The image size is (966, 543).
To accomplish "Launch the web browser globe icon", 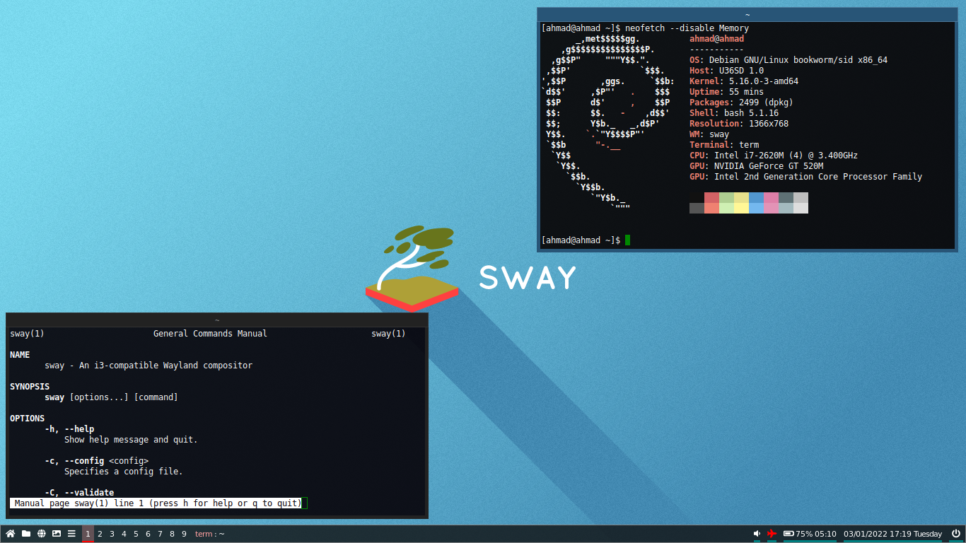I will click(x=42, y=534).
